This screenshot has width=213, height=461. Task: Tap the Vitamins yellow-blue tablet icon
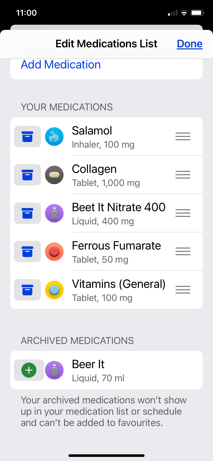tap(54, 290)
